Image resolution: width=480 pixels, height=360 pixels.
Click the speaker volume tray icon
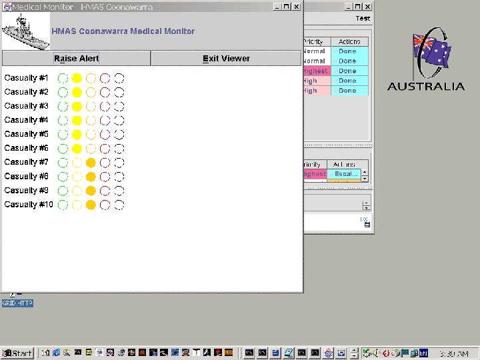375,353
